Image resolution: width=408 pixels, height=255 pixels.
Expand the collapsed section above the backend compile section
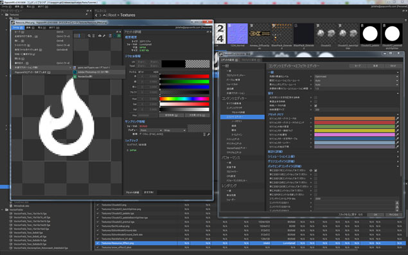point(398,161)
